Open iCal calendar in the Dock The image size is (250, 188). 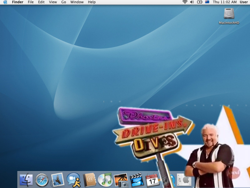click(x=152, y=180)
